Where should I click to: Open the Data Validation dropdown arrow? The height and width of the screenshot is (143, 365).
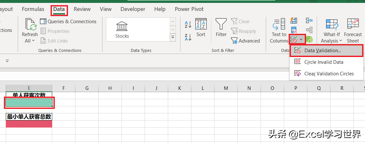(x=301, y=40)
